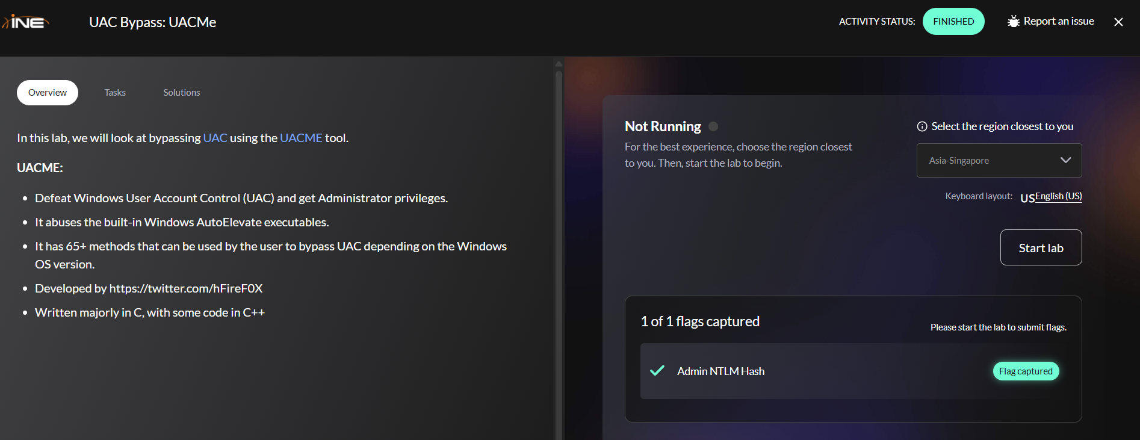Click the Start lab button

(1041, 247)
